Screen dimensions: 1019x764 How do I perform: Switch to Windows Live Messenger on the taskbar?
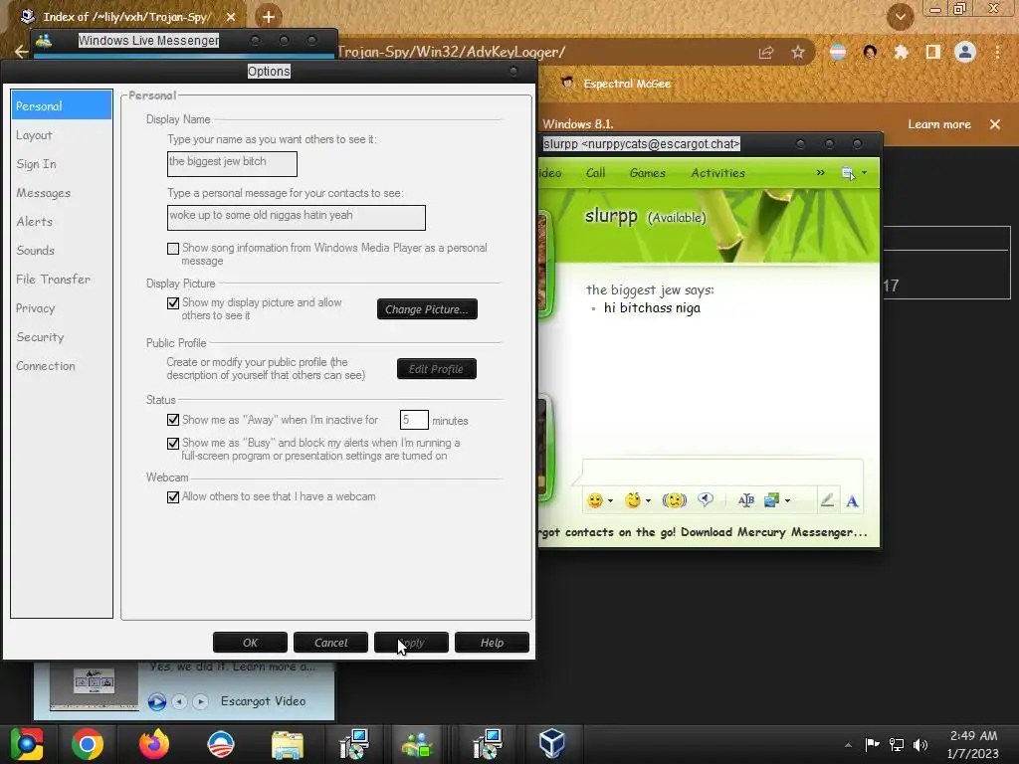coord(418,744)
